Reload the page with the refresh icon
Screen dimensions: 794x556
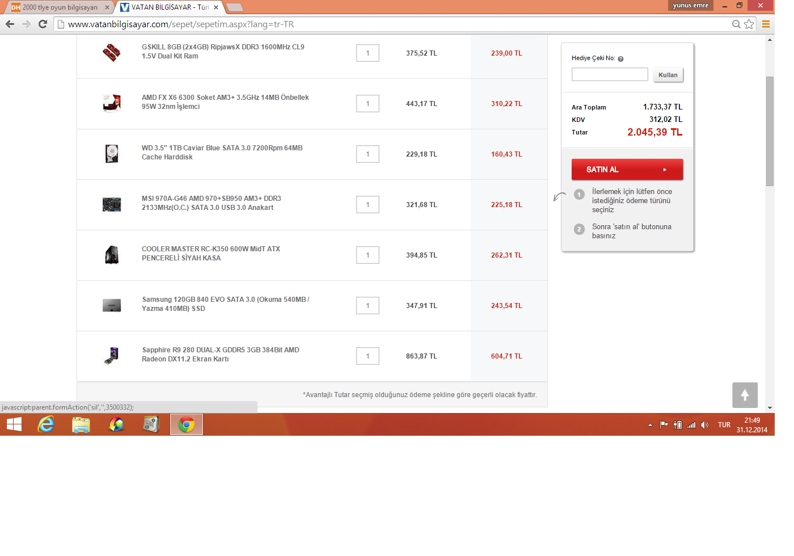tap(43, 24)
